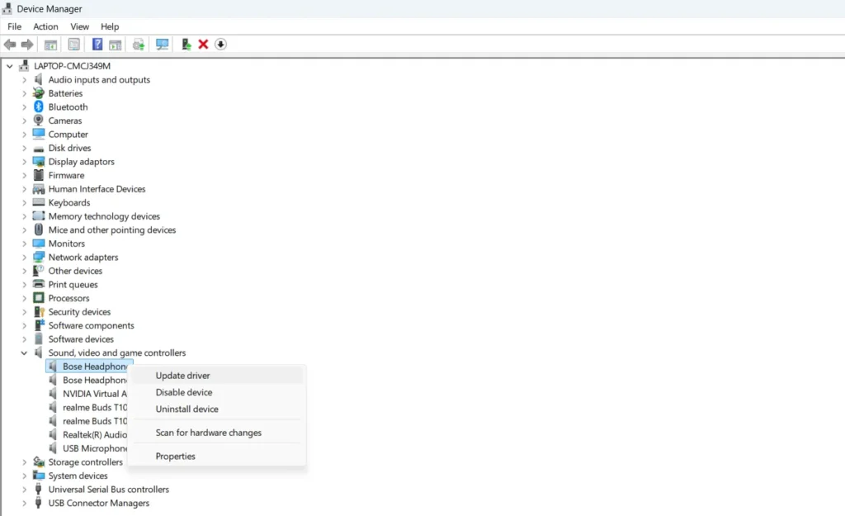Click the Forward arrow toolbar icon
Viewport: 845px width, 516px height.
(x=27, y=45)
